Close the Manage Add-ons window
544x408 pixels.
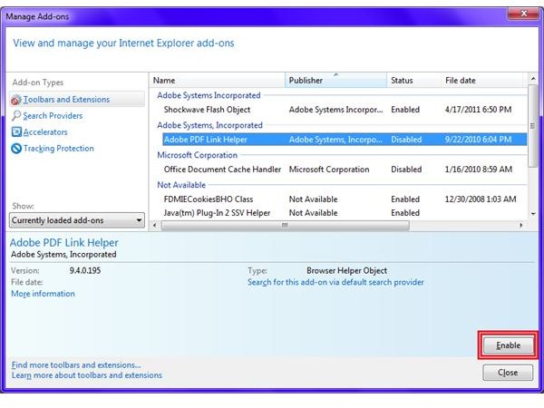[523, 14]
